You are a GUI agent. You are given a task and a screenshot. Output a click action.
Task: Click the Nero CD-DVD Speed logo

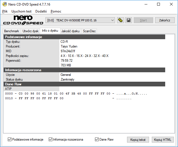click(x=23, y=20)
